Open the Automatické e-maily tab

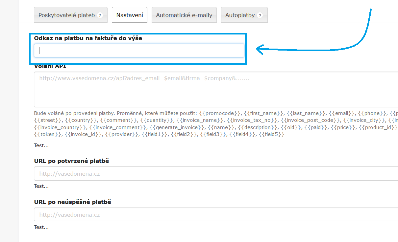[x=184, y=15]
